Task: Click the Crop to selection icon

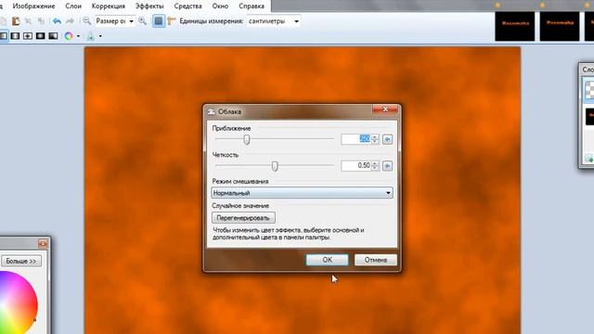Action: (28, 21)
